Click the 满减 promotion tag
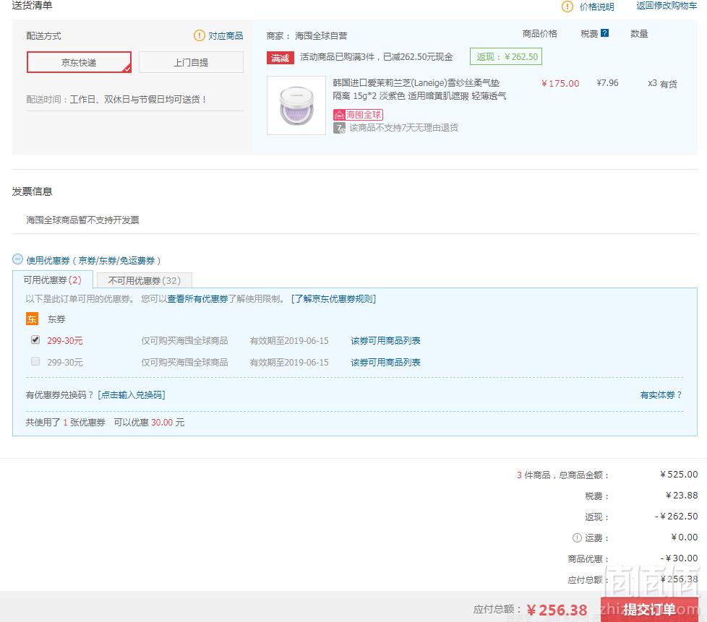 coord(280,58)
